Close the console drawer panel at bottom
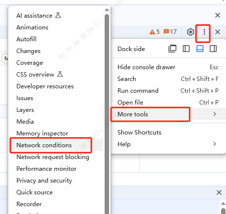Viewport: 226px width, 214px height. pos(219,192)
